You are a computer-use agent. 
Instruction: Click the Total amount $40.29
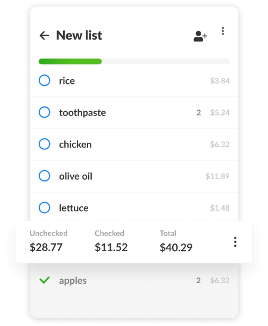coord(176,247)
